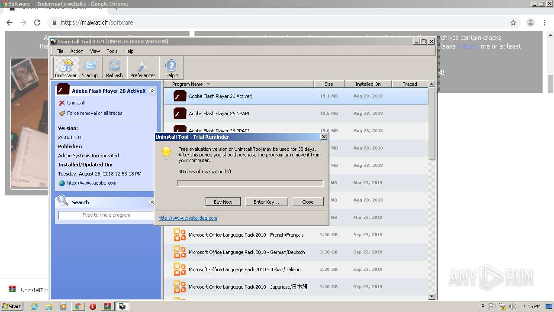Click the Enter Key... button
Image resolution: width=554 pixels, height=312 pixels.
pos(266,202)
